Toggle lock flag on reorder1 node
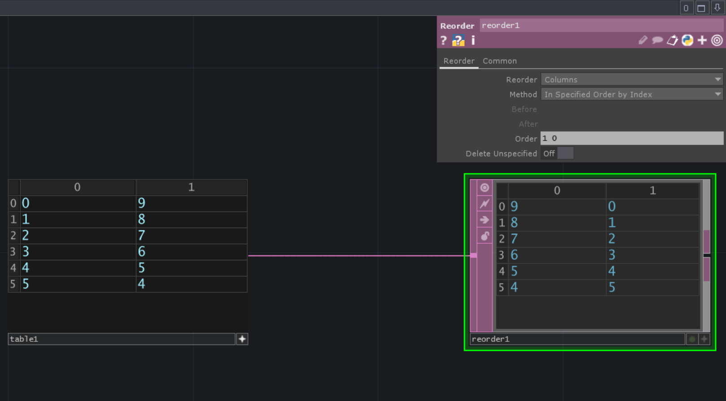The width and height of the screenshot is (726, 401). (x=484, y=236)
